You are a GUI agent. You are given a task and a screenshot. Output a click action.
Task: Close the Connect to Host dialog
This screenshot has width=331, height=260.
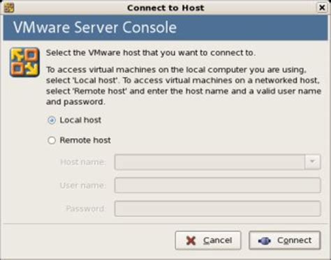point(322,8)
